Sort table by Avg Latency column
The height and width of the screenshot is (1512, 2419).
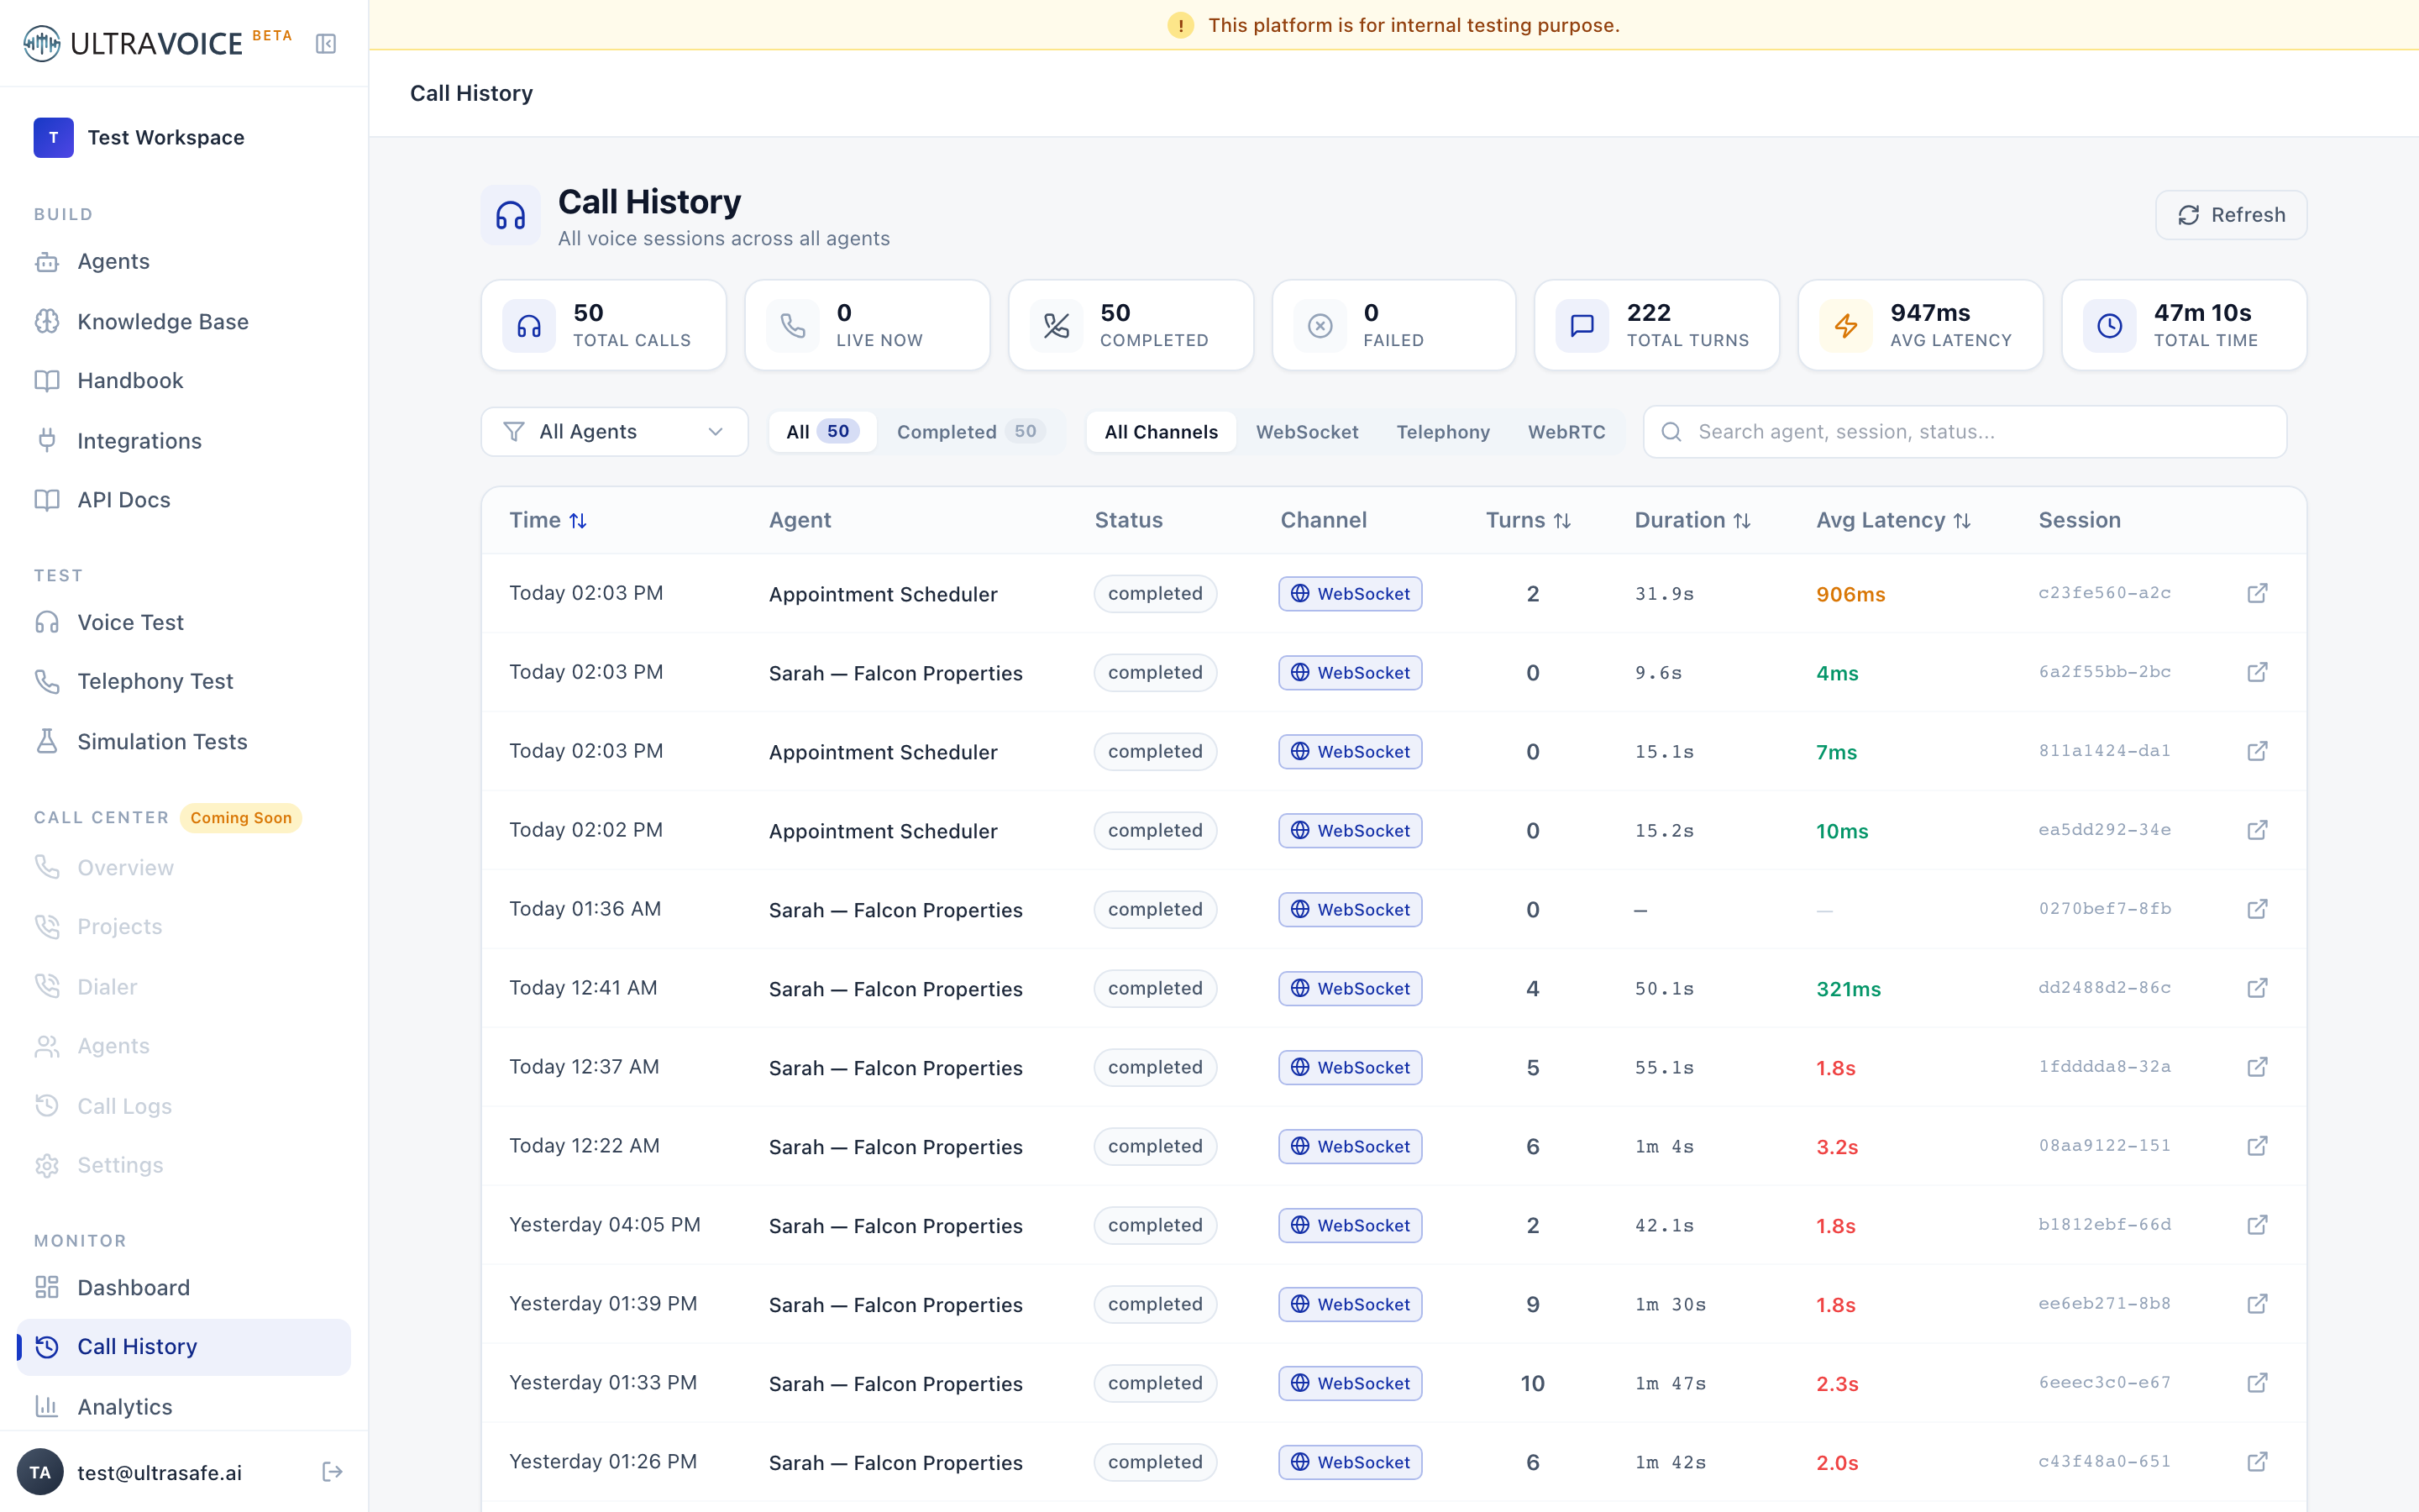click(1893, 520)
